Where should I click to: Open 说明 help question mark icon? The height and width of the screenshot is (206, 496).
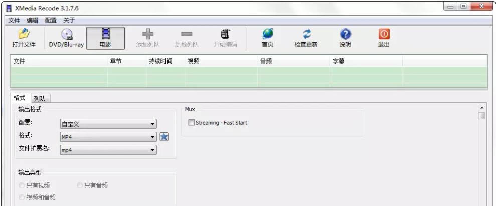[345, 34]
